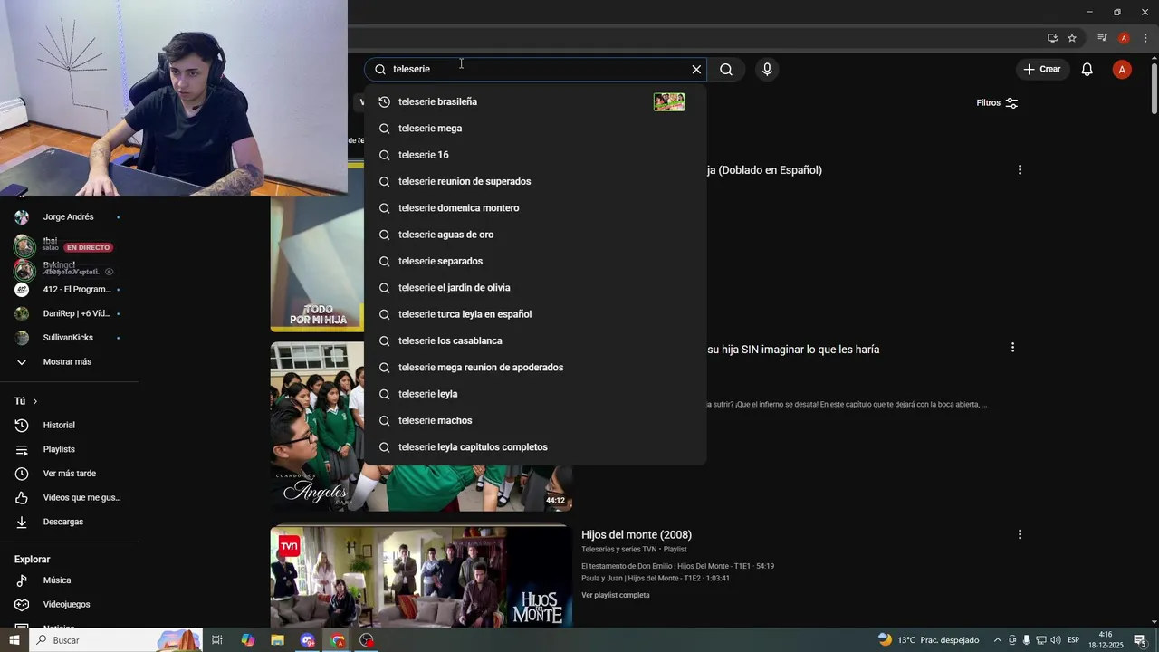The image size is (1159, 652).
Task: Open the taskbar volume speaker icon
Action: pyautogui.click(x=1056, y=640)
